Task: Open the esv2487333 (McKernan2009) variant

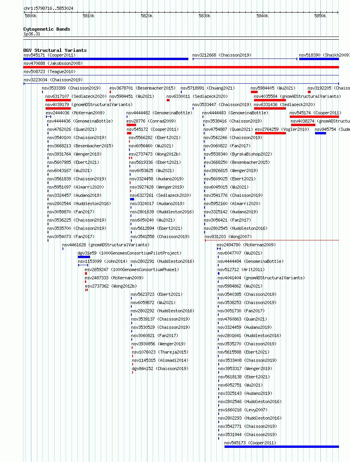Action: 114,278
